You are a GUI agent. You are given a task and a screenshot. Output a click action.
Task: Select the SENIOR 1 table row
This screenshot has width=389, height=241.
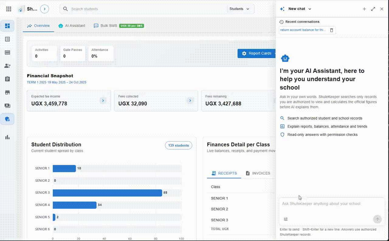coord(241,198)
